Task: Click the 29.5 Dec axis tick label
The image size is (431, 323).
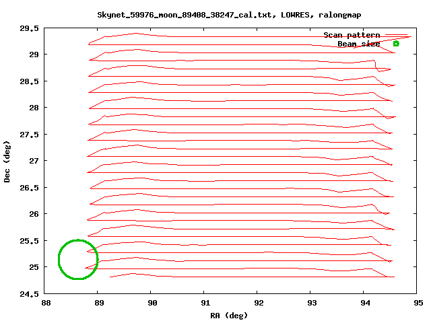Action: [x=29, y=28]
